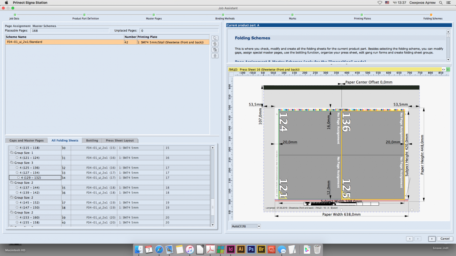Click the folder import icon beside scheme list
This screenshot has height=256, width=456.
pyautogui.click(x=215, y=38)
